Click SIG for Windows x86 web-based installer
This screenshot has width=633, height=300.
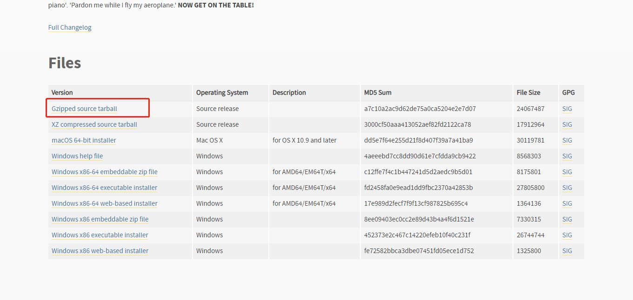coord(567,251)
